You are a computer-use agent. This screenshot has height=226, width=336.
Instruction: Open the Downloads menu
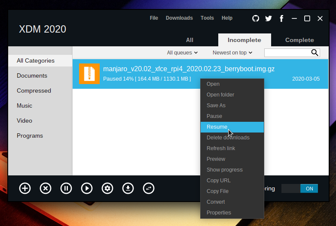(x=179, y=18)
